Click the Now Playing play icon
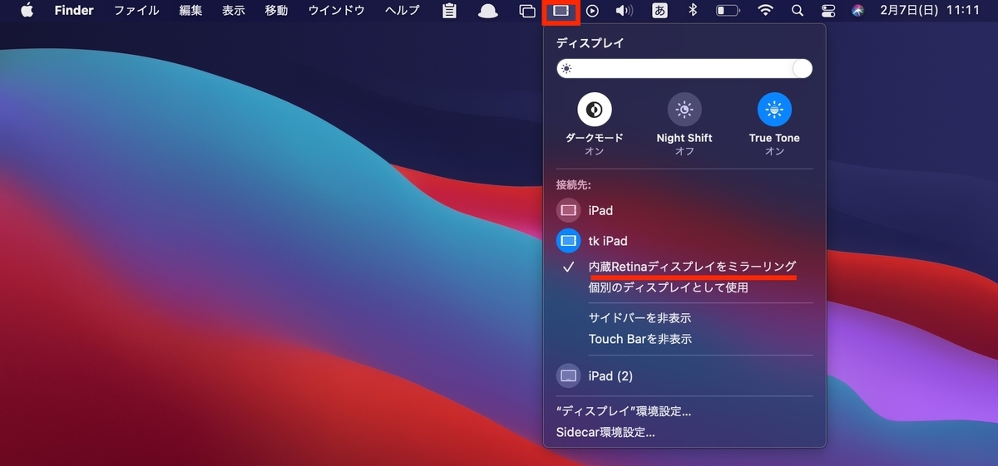Image resolution: width=998 pixels, height=466 pixels. click(592, 11)
